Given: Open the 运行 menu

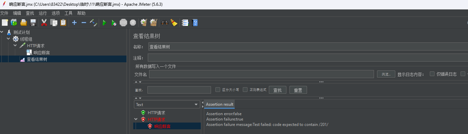Looking at the screenshot, I should coord(43,13).
